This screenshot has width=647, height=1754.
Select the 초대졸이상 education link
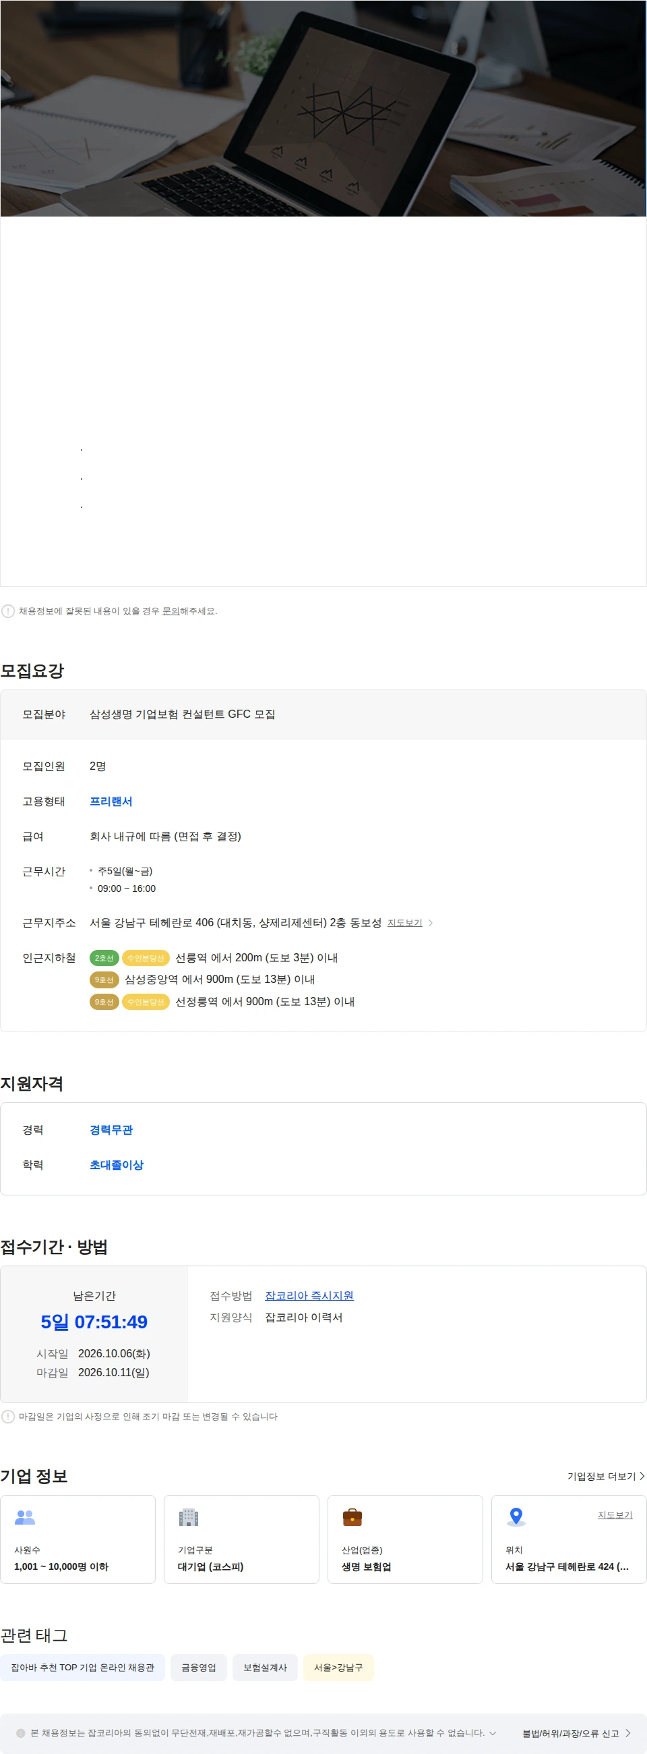coord(117,1165)
